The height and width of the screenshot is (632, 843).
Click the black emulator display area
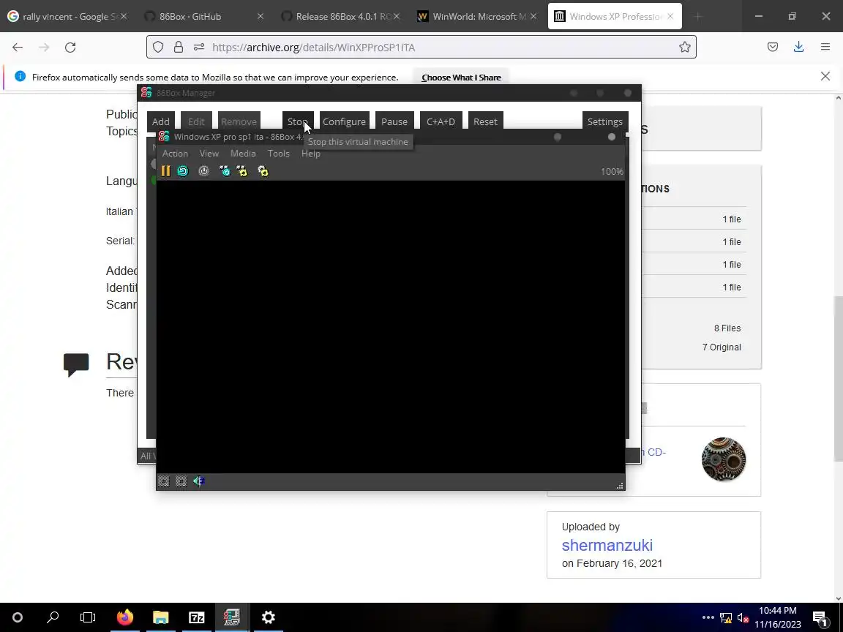click(x=390, y=327)
